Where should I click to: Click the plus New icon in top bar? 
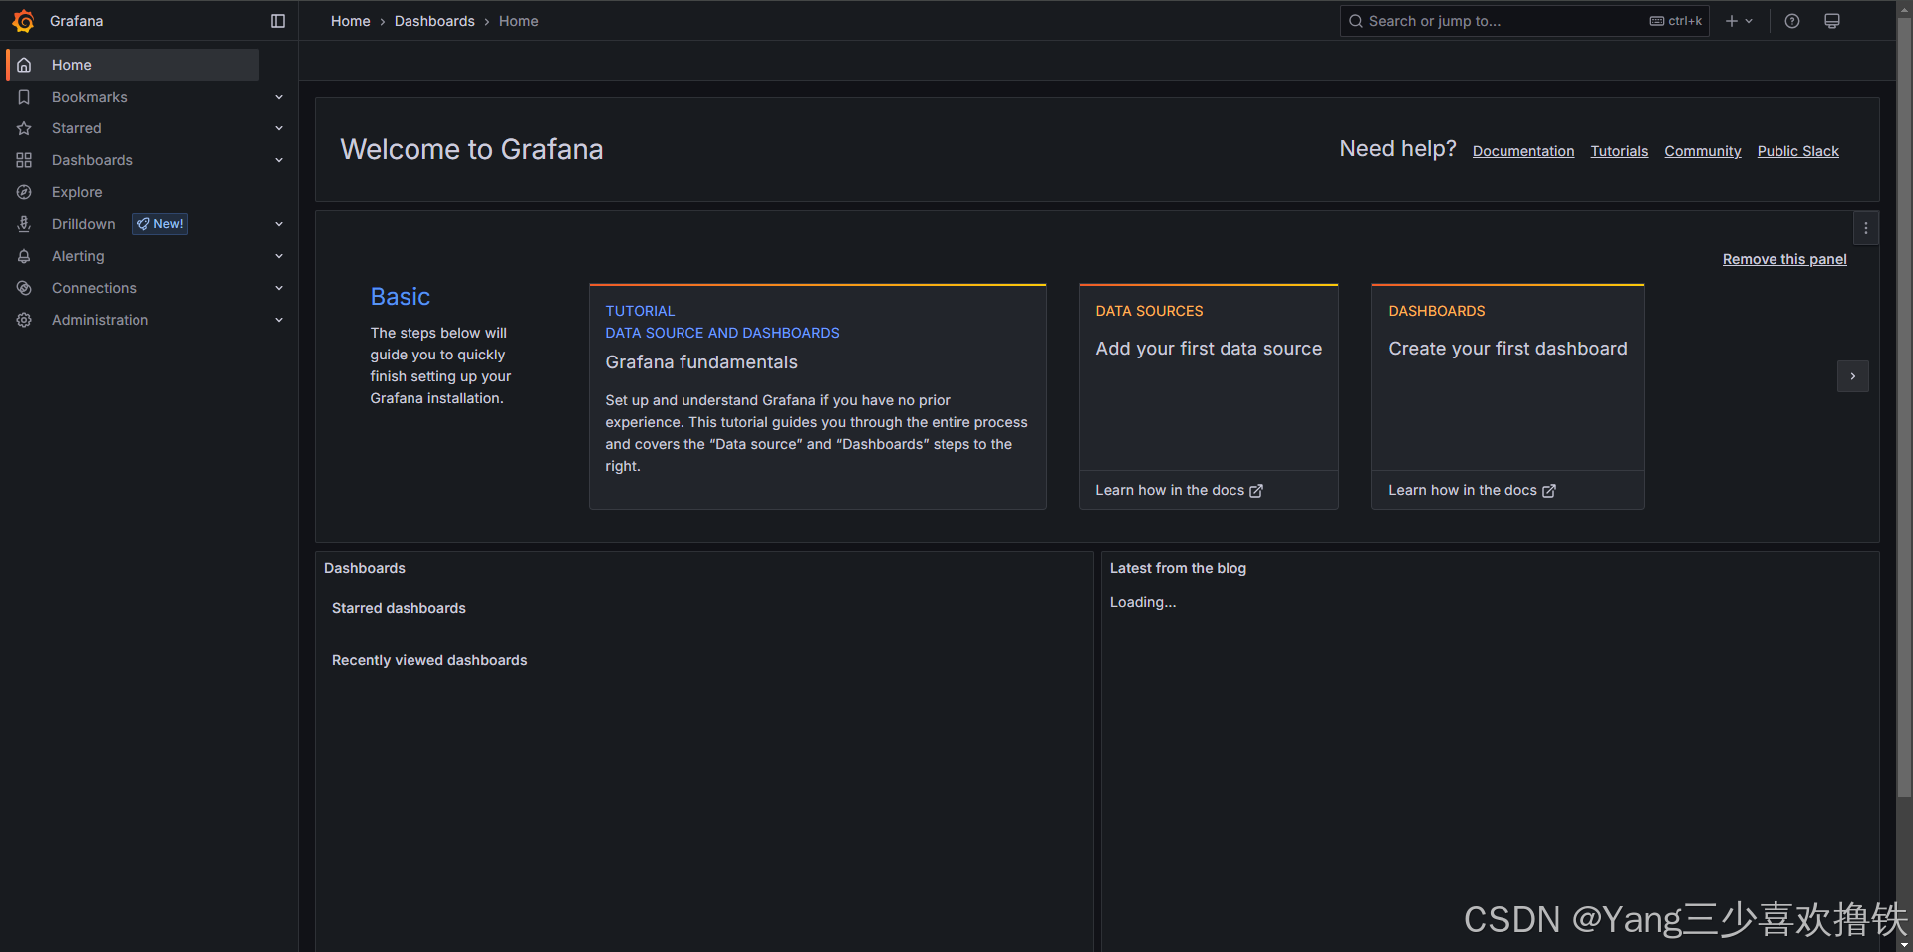tap(1732, 21)
